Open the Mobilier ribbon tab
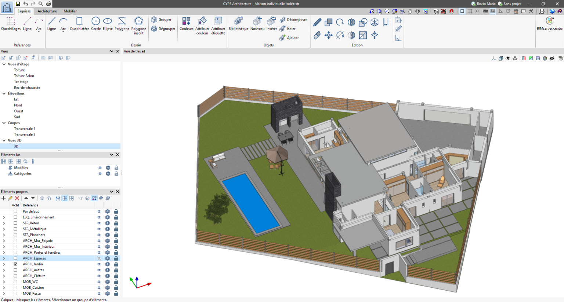 [x=70, y=11]
